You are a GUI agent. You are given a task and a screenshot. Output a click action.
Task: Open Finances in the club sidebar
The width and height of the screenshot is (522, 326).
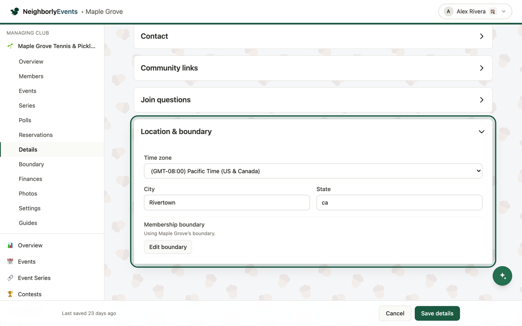31,179
